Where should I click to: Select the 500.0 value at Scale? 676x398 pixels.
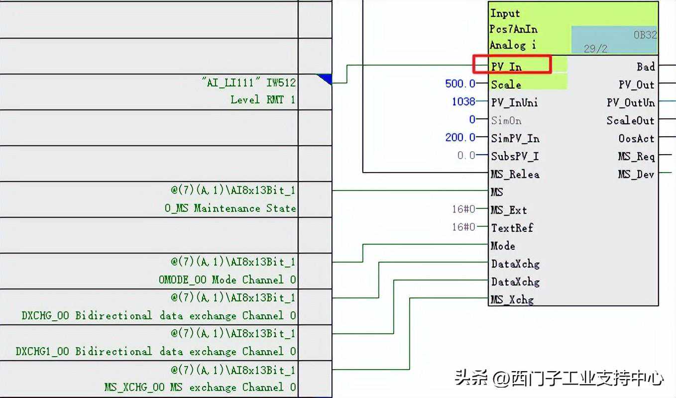pos(460,84)
